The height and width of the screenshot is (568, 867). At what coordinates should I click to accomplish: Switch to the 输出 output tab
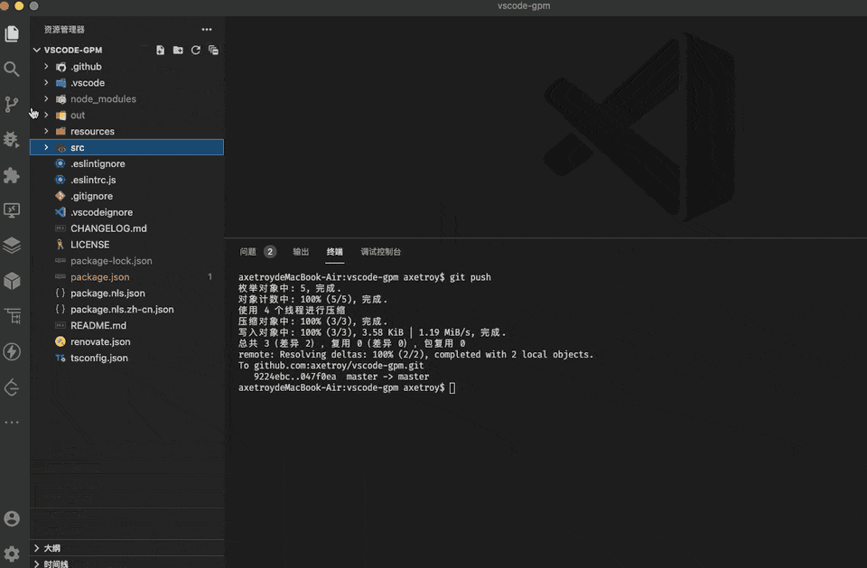point(301,252)
